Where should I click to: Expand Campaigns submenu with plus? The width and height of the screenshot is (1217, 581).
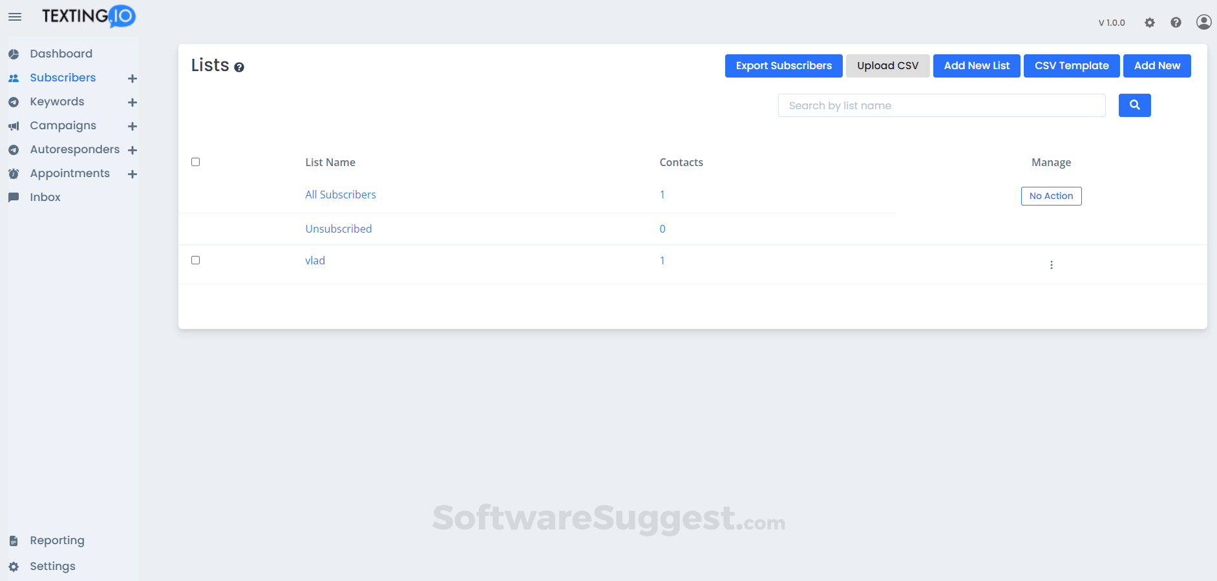(x=132, y=126)
